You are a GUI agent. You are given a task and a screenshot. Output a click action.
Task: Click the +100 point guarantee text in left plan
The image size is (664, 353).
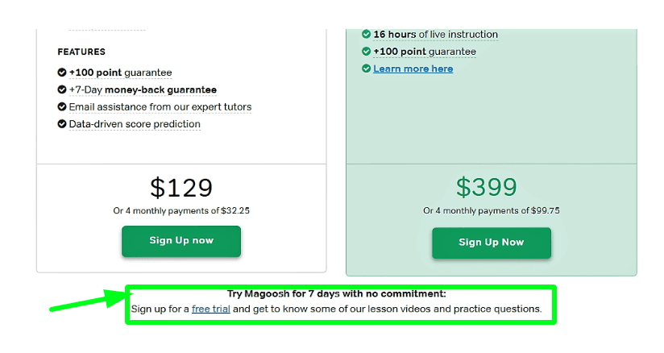click(120, 73)
